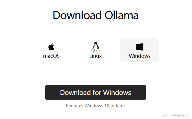The height and width of the screenshot is (119, 192).
Task: Click the word Download inside the dark button
Action: 75,93
